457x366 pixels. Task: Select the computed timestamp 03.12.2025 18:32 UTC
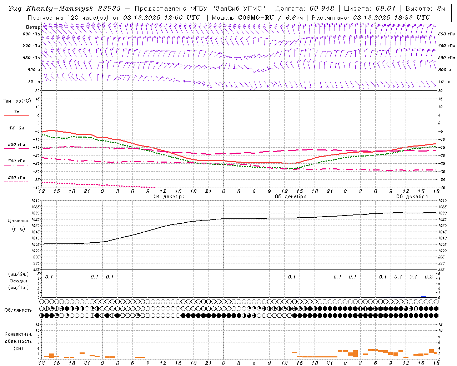[x=391, y=18]
